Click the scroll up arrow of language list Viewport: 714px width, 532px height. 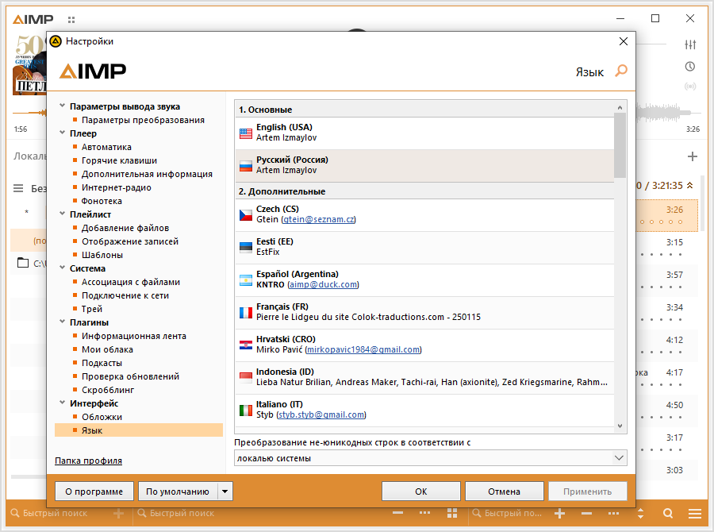point(620,107)
